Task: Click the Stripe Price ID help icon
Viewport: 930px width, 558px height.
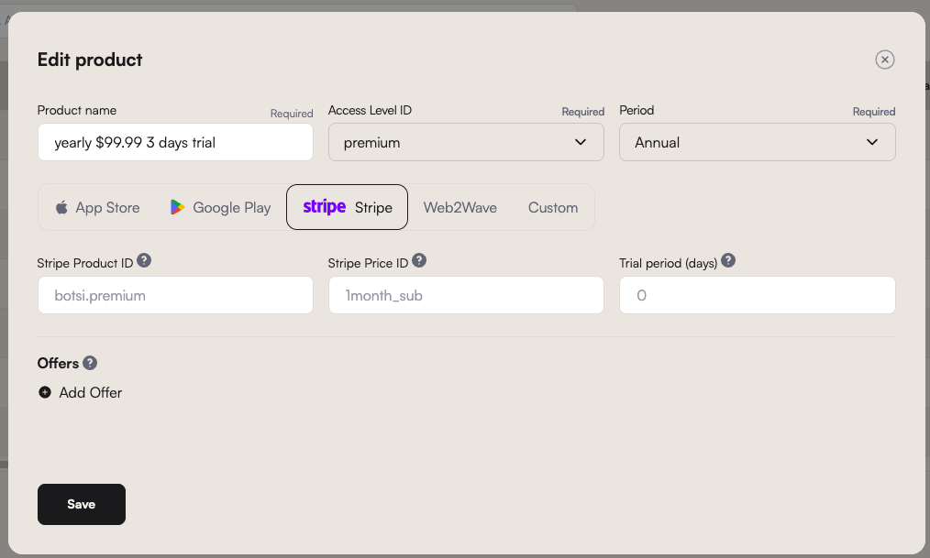Action: (x=419, y=260)
